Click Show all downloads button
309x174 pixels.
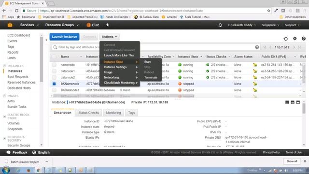pos(292,161)
